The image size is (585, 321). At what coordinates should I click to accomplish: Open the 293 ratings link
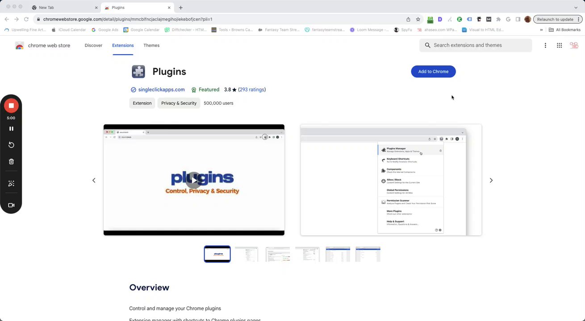252,90
